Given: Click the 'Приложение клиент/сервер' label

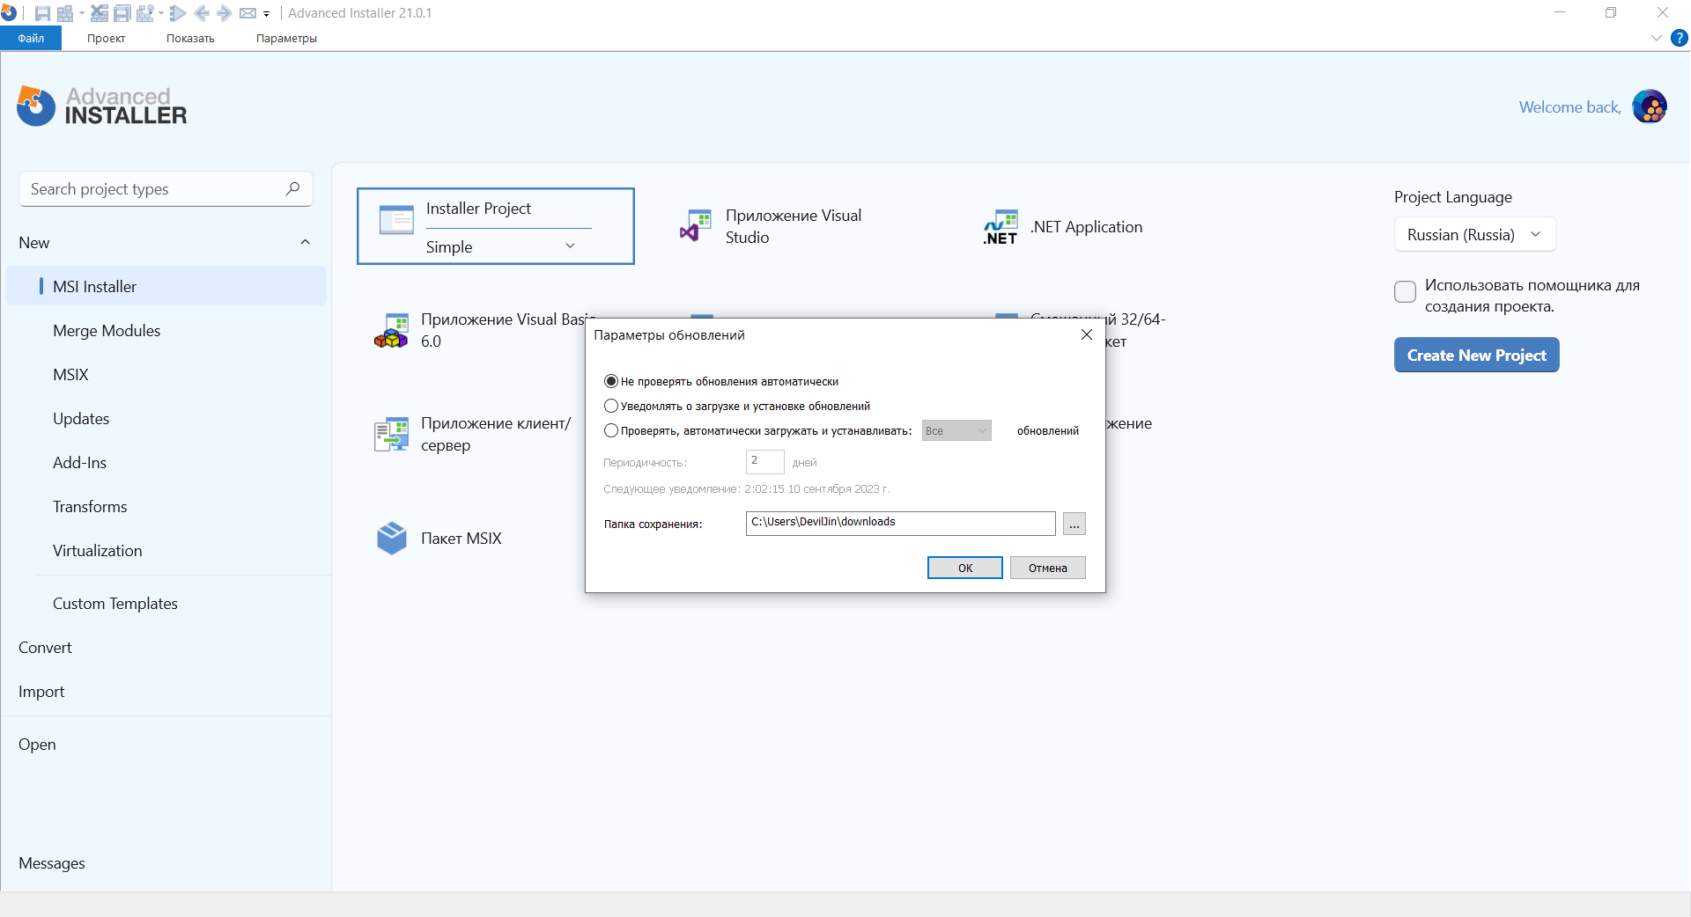Looking at the screenshot, I should [496, 434].
